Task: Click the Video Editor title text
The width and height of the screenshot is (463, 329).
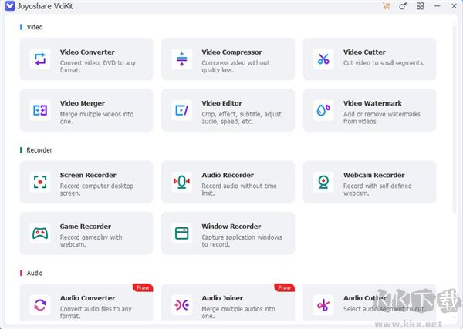Action: [x=221, y=103]
